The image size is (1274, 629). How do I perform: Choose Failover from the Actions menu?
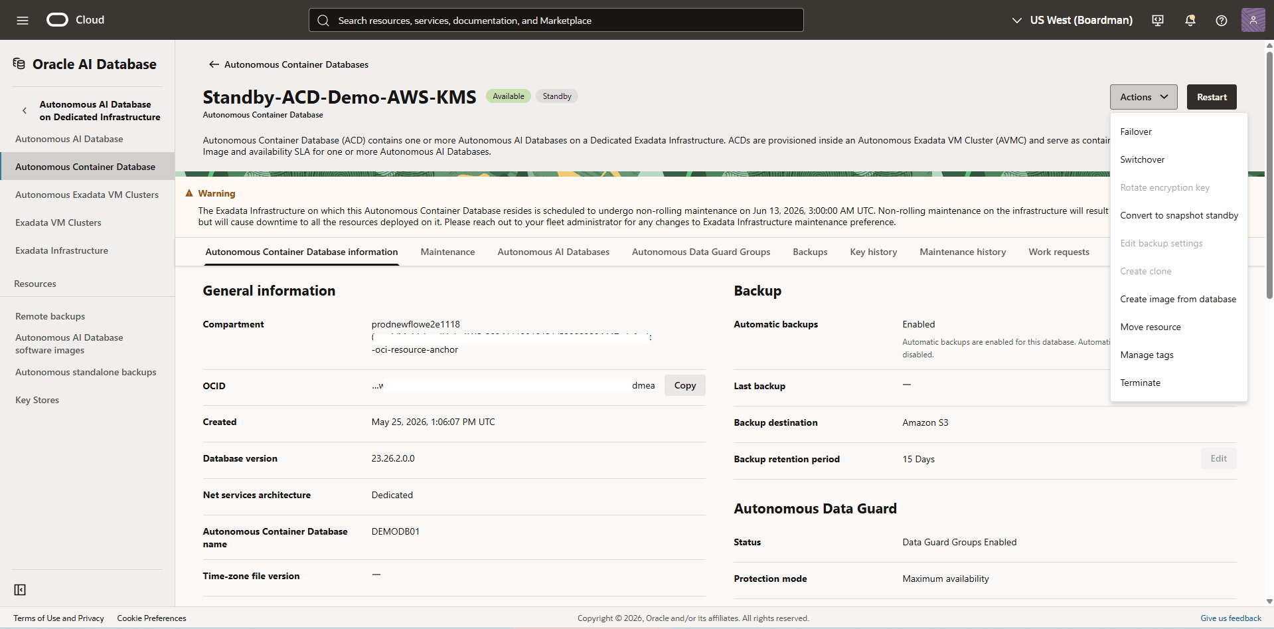(1179, 132)
